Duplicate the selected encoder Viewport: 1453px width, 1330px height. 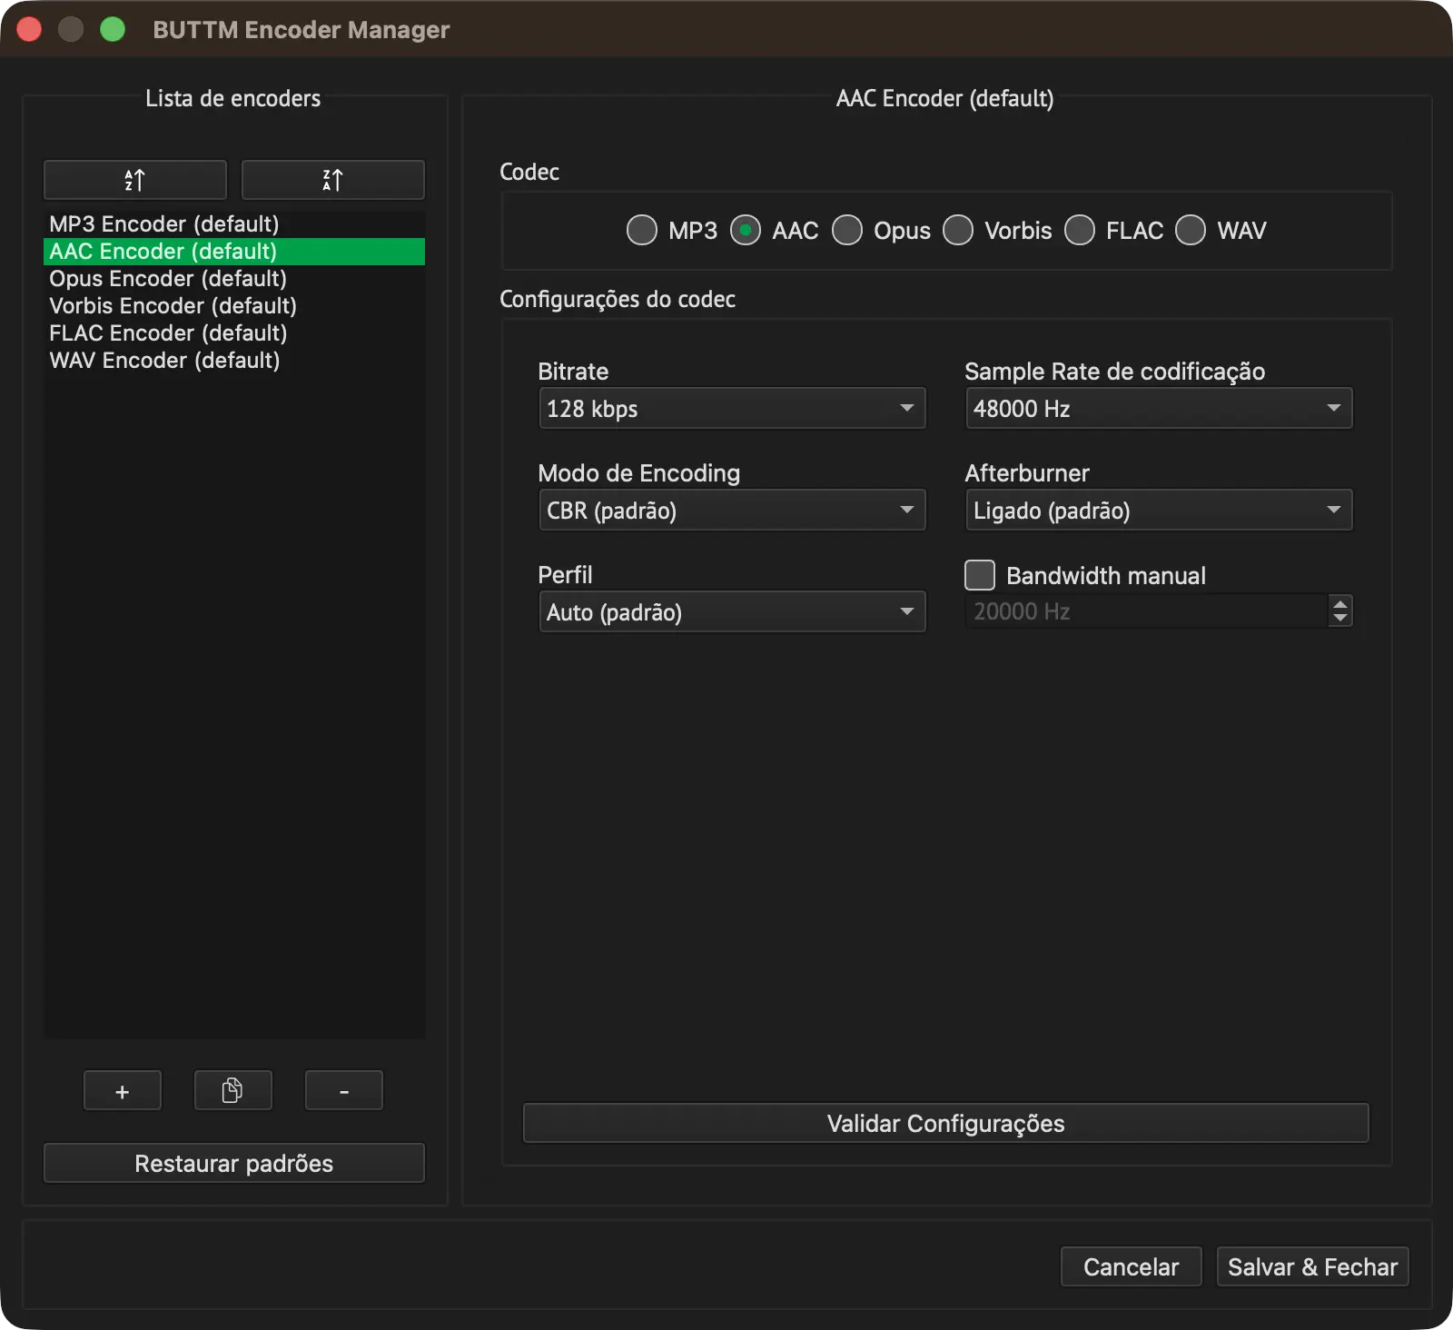coord(232,1091)
